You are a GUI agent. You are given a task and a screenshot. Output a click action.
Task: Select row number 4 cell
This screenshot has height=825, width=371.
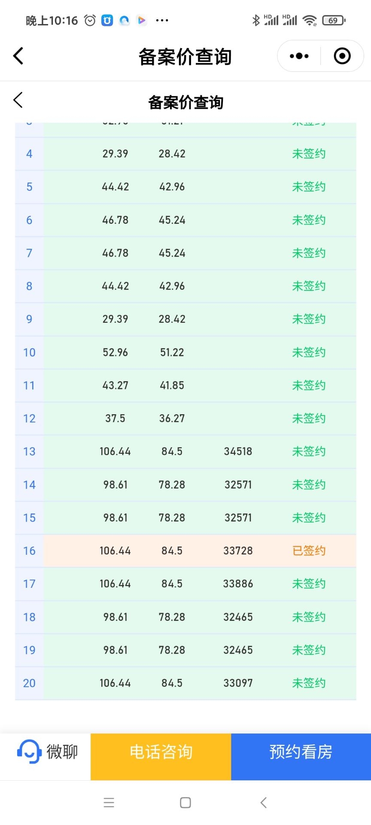click(29, 154)
